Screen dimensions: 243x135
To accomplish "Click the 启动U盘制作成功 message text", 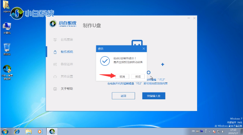I will pyautogui.click(x=125, y=58).
